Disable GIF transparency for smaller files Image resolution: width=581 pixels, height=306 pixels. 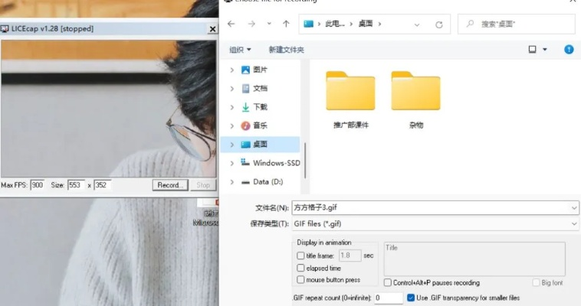pyautogui.click(x=412, y=298)
